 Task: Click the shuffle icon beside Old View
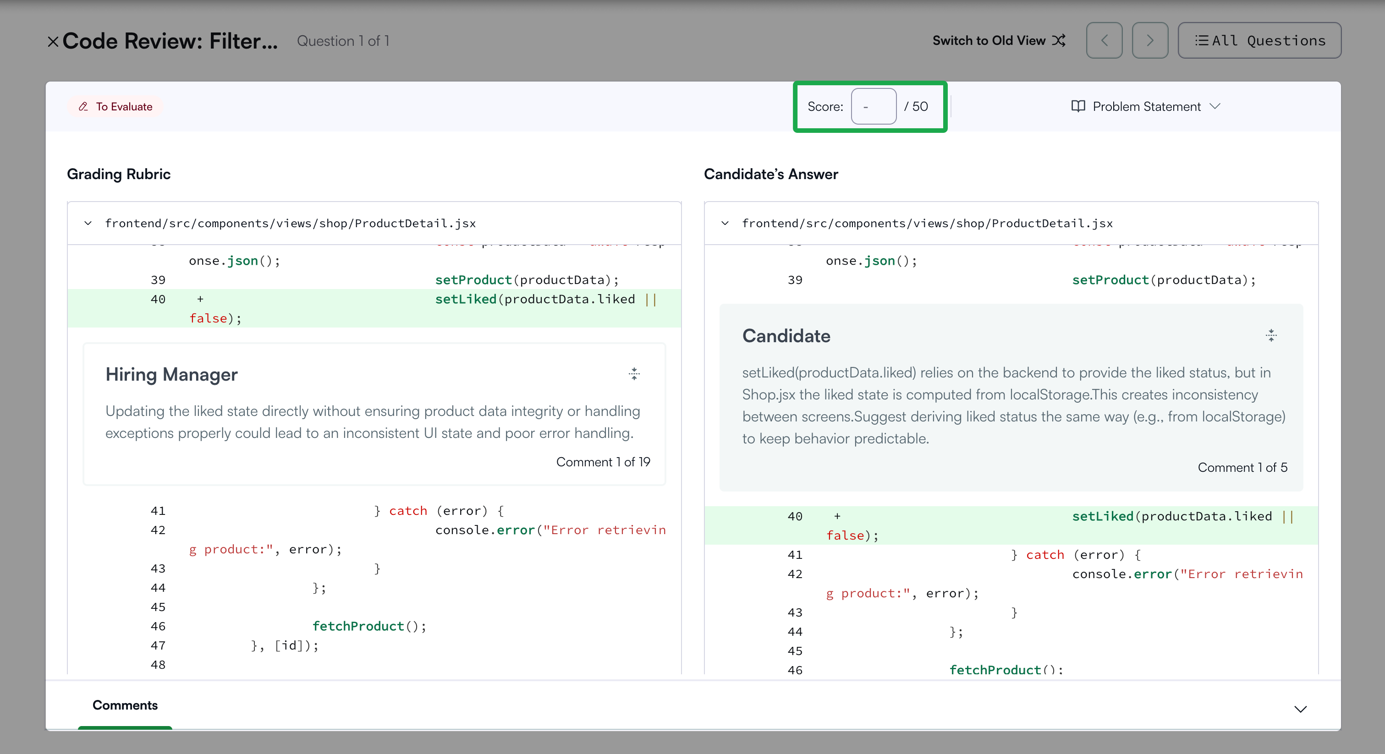click(x=1059, y=40)
